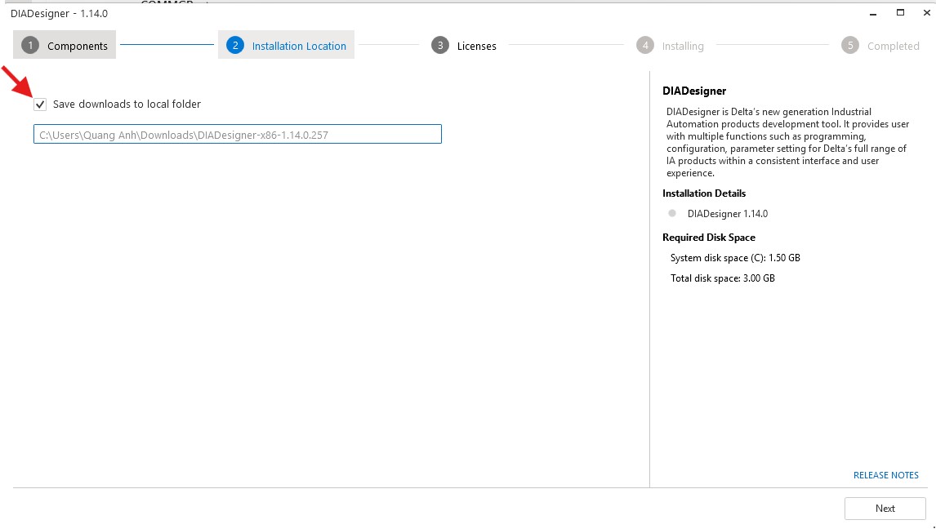
Task: Click System disk space (C): 1.50 GB
Action: [x=735, y=258]
